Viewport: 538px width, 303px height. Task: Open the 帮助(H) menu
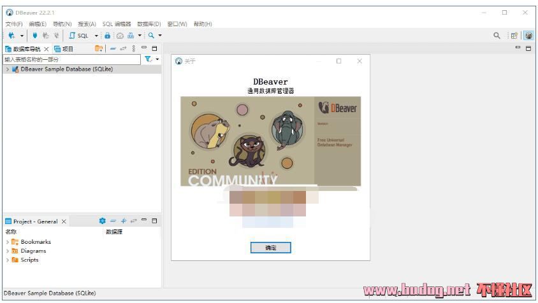[x=202, y=24]
